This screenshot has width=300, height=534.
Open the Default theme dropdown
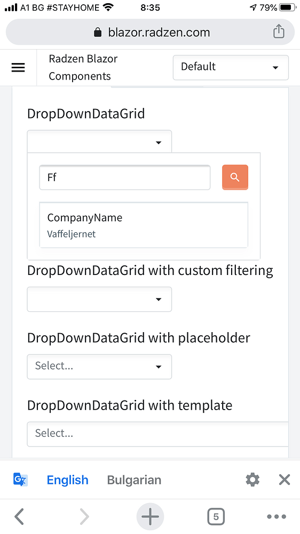coord(231,67)
